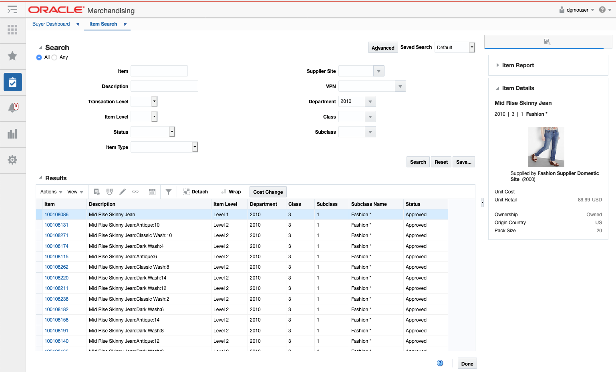Screen dimensions: 616x372
Task: Open the Tasks sidebar panel
Action: (x=12, y=82)
